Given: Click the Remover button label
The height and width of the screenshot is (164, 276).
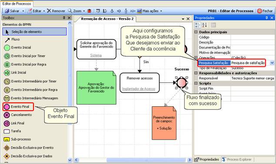Looking at the screenshot, I should (58, 11).
